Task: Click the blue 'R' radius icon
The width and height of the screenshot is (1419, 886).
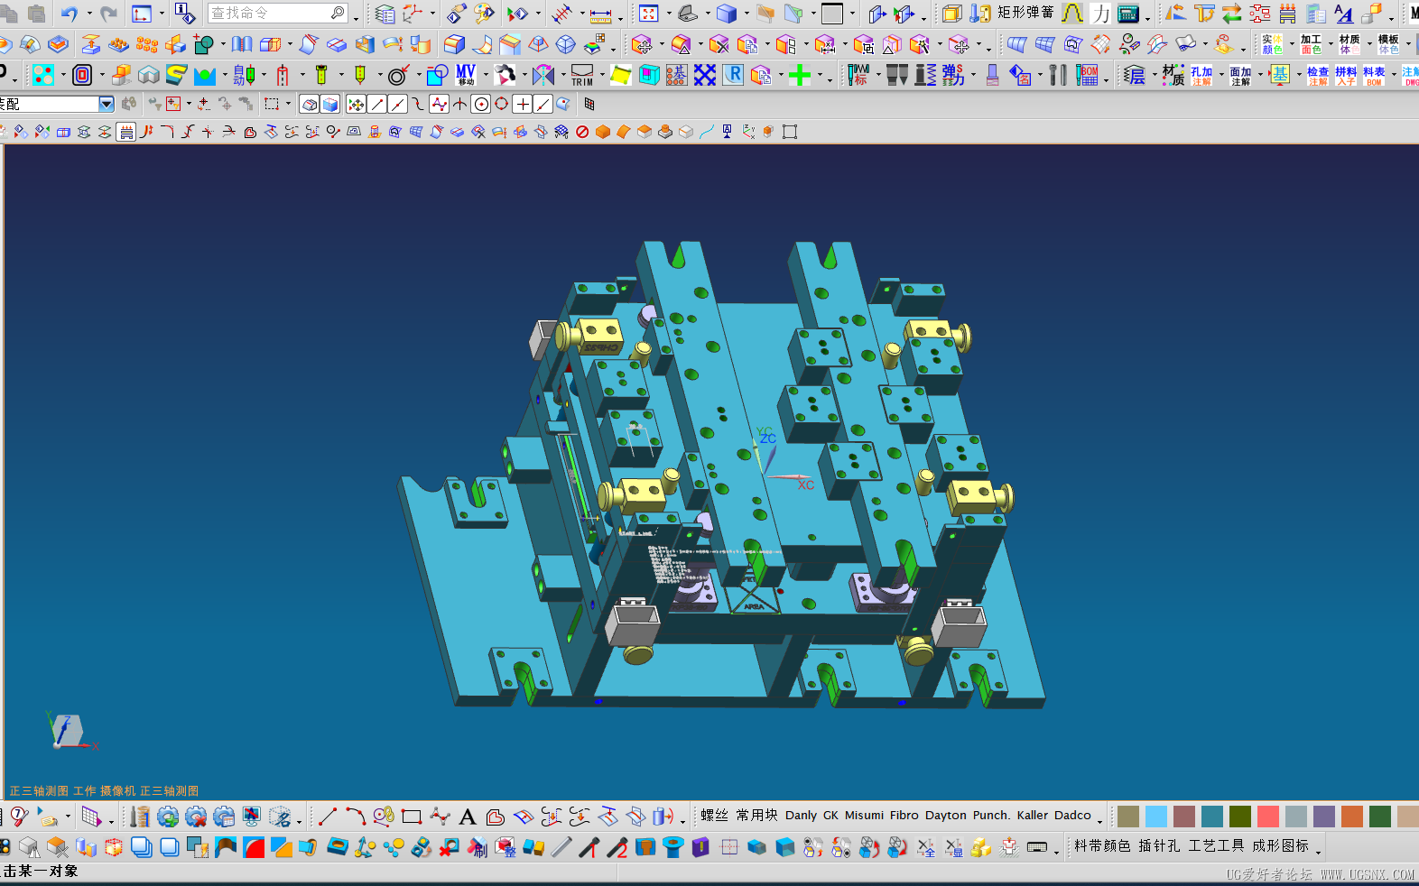Action: pos(733,75)
